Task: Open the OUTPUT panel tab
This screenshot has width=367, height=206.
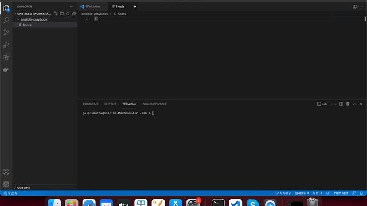Action: pos(110,104)
